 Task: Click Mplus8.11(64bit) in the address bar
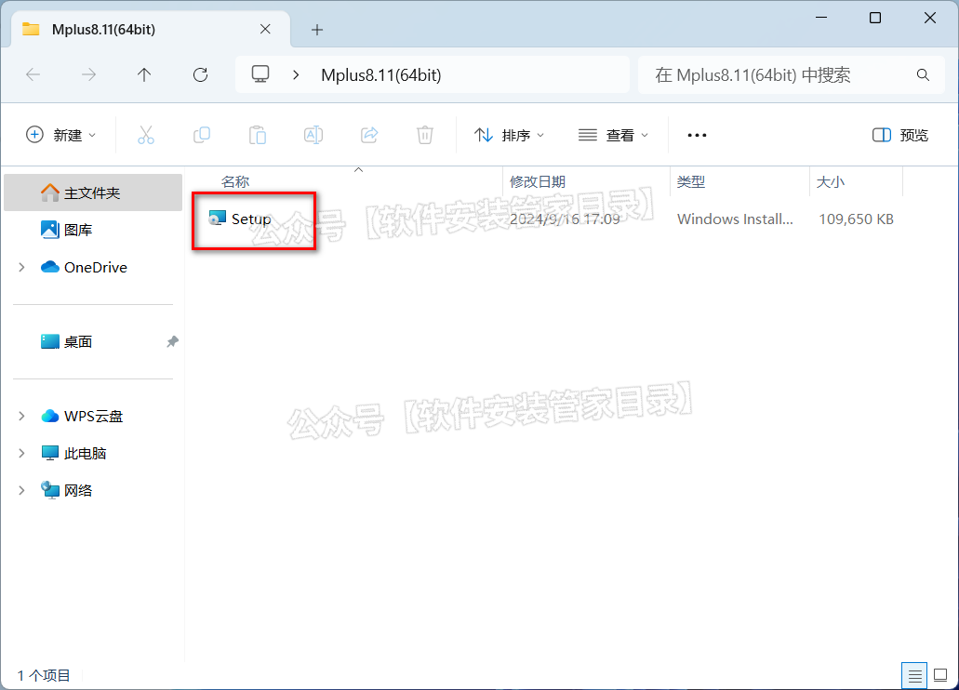[x=381, y=74]
